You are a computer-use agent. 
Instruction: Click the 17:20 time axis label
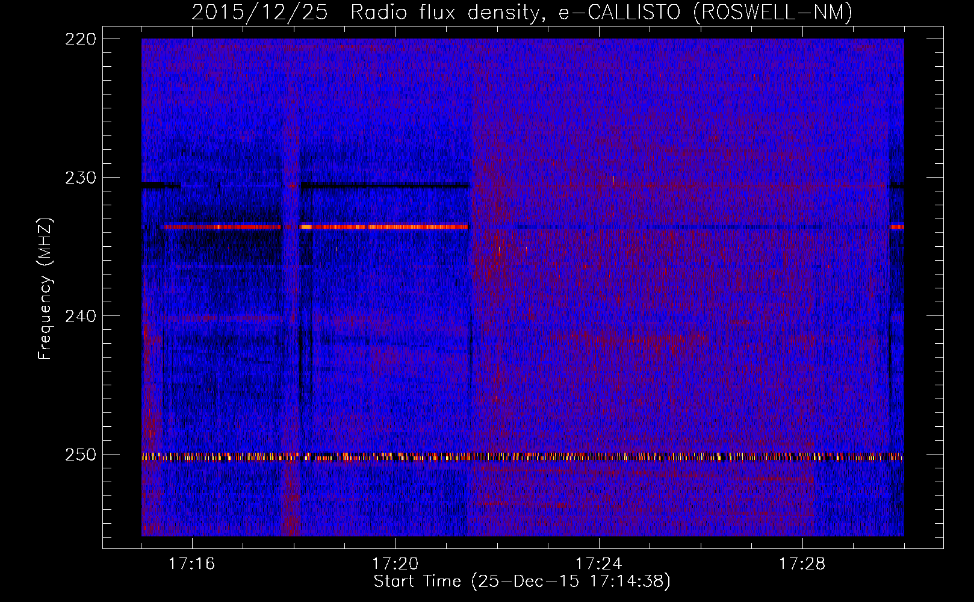[395, 564]
